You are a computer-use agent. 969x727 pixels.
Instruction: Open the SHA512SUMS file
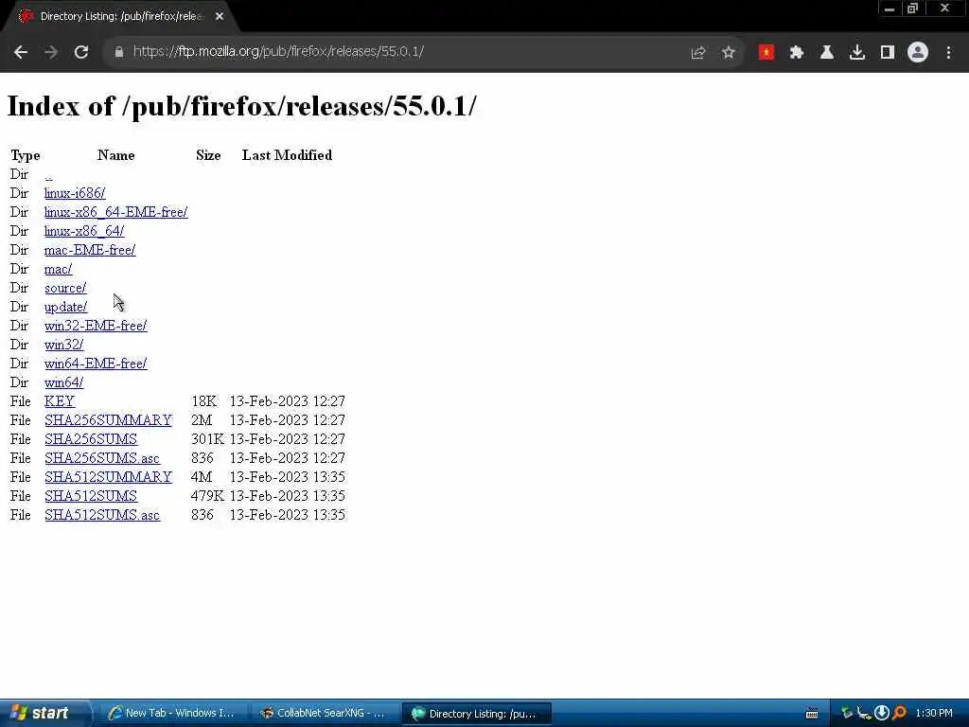coord(91,496)
